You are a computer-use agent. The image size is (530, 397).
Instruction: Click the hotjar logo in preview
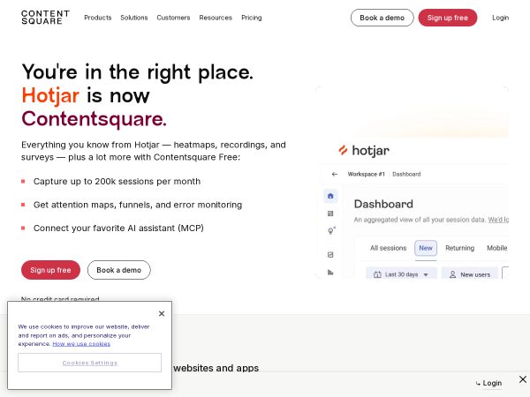click(x=364, y=150)
